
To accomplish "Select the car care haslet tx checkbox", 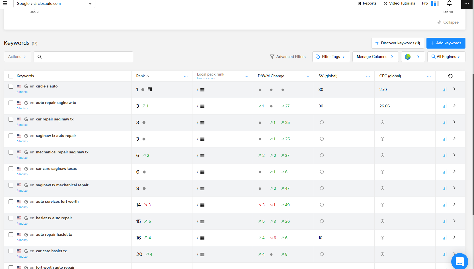I will (11, 251).
